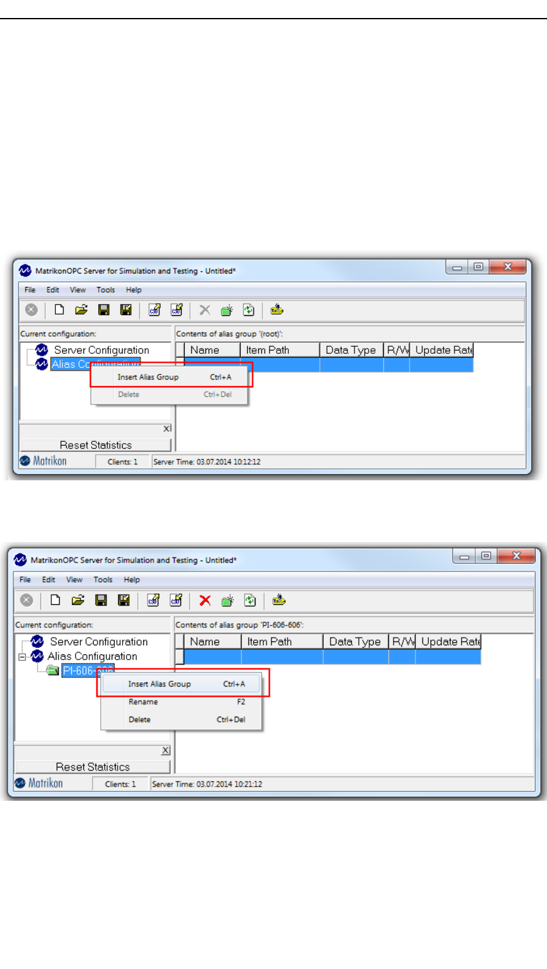Click yellow tag options icon in 'PI-606-606' window toolbar

pos(279,600)
